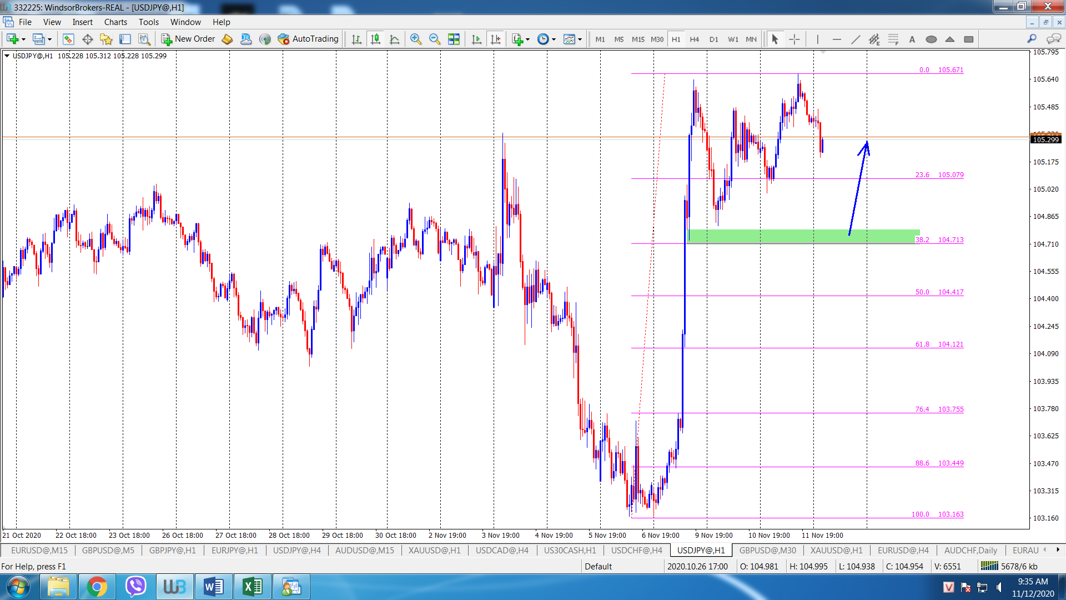1066x600 pixels.
Task: Open the Periods clock dropdown arrow
Action: pyautogui.click(x=554, y=39)
